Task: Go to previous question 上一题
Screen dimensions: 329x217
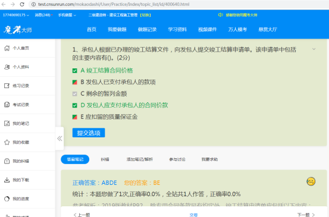Action: 82,215
